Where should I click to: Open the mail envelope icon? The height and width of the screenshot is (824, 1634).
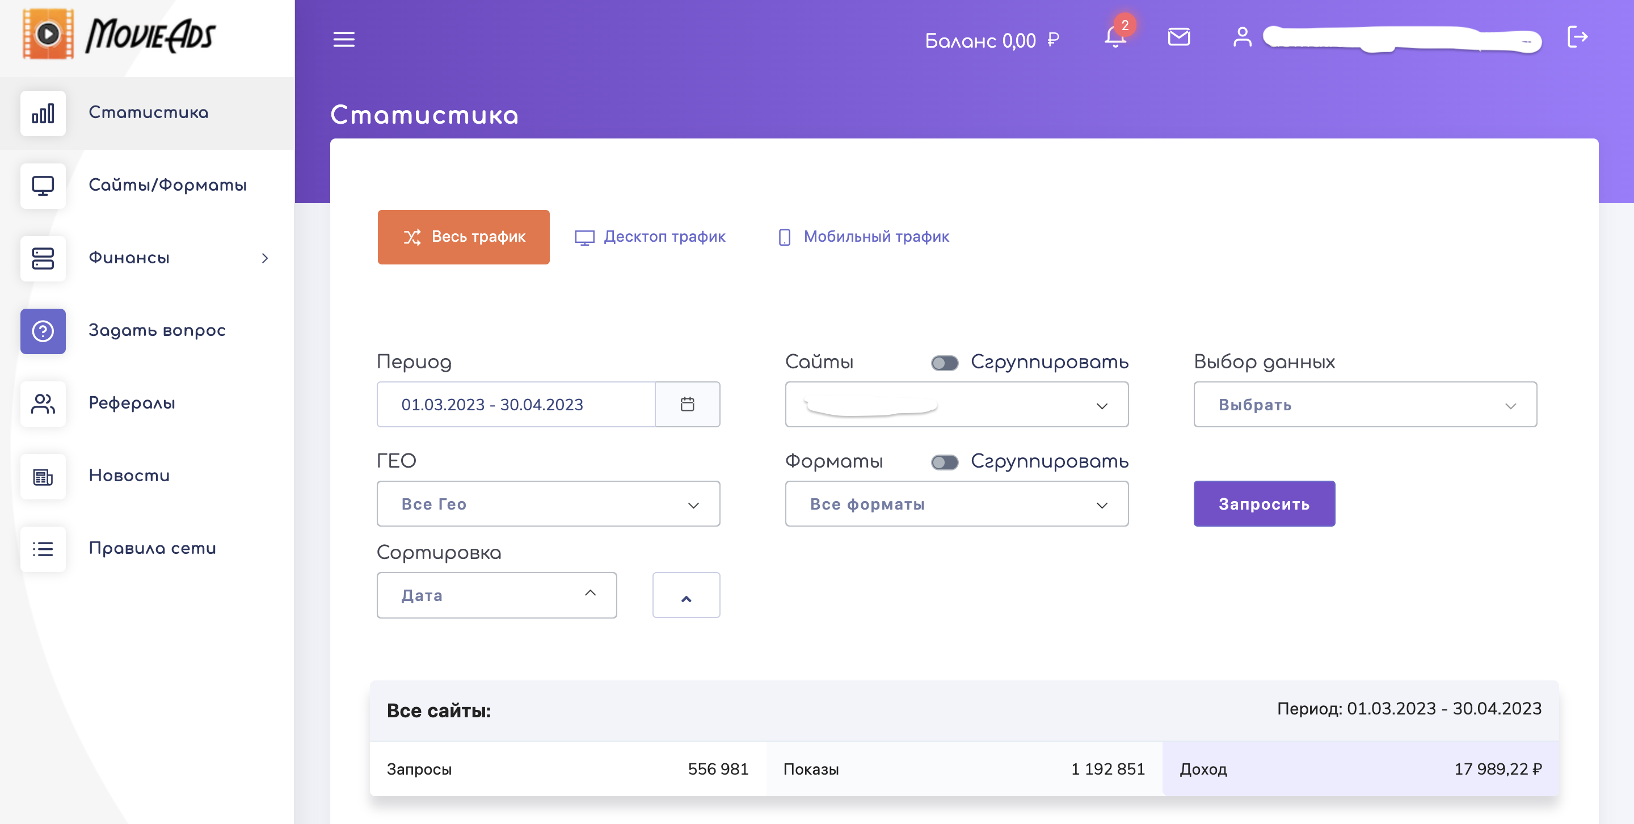coord(1178,37)
